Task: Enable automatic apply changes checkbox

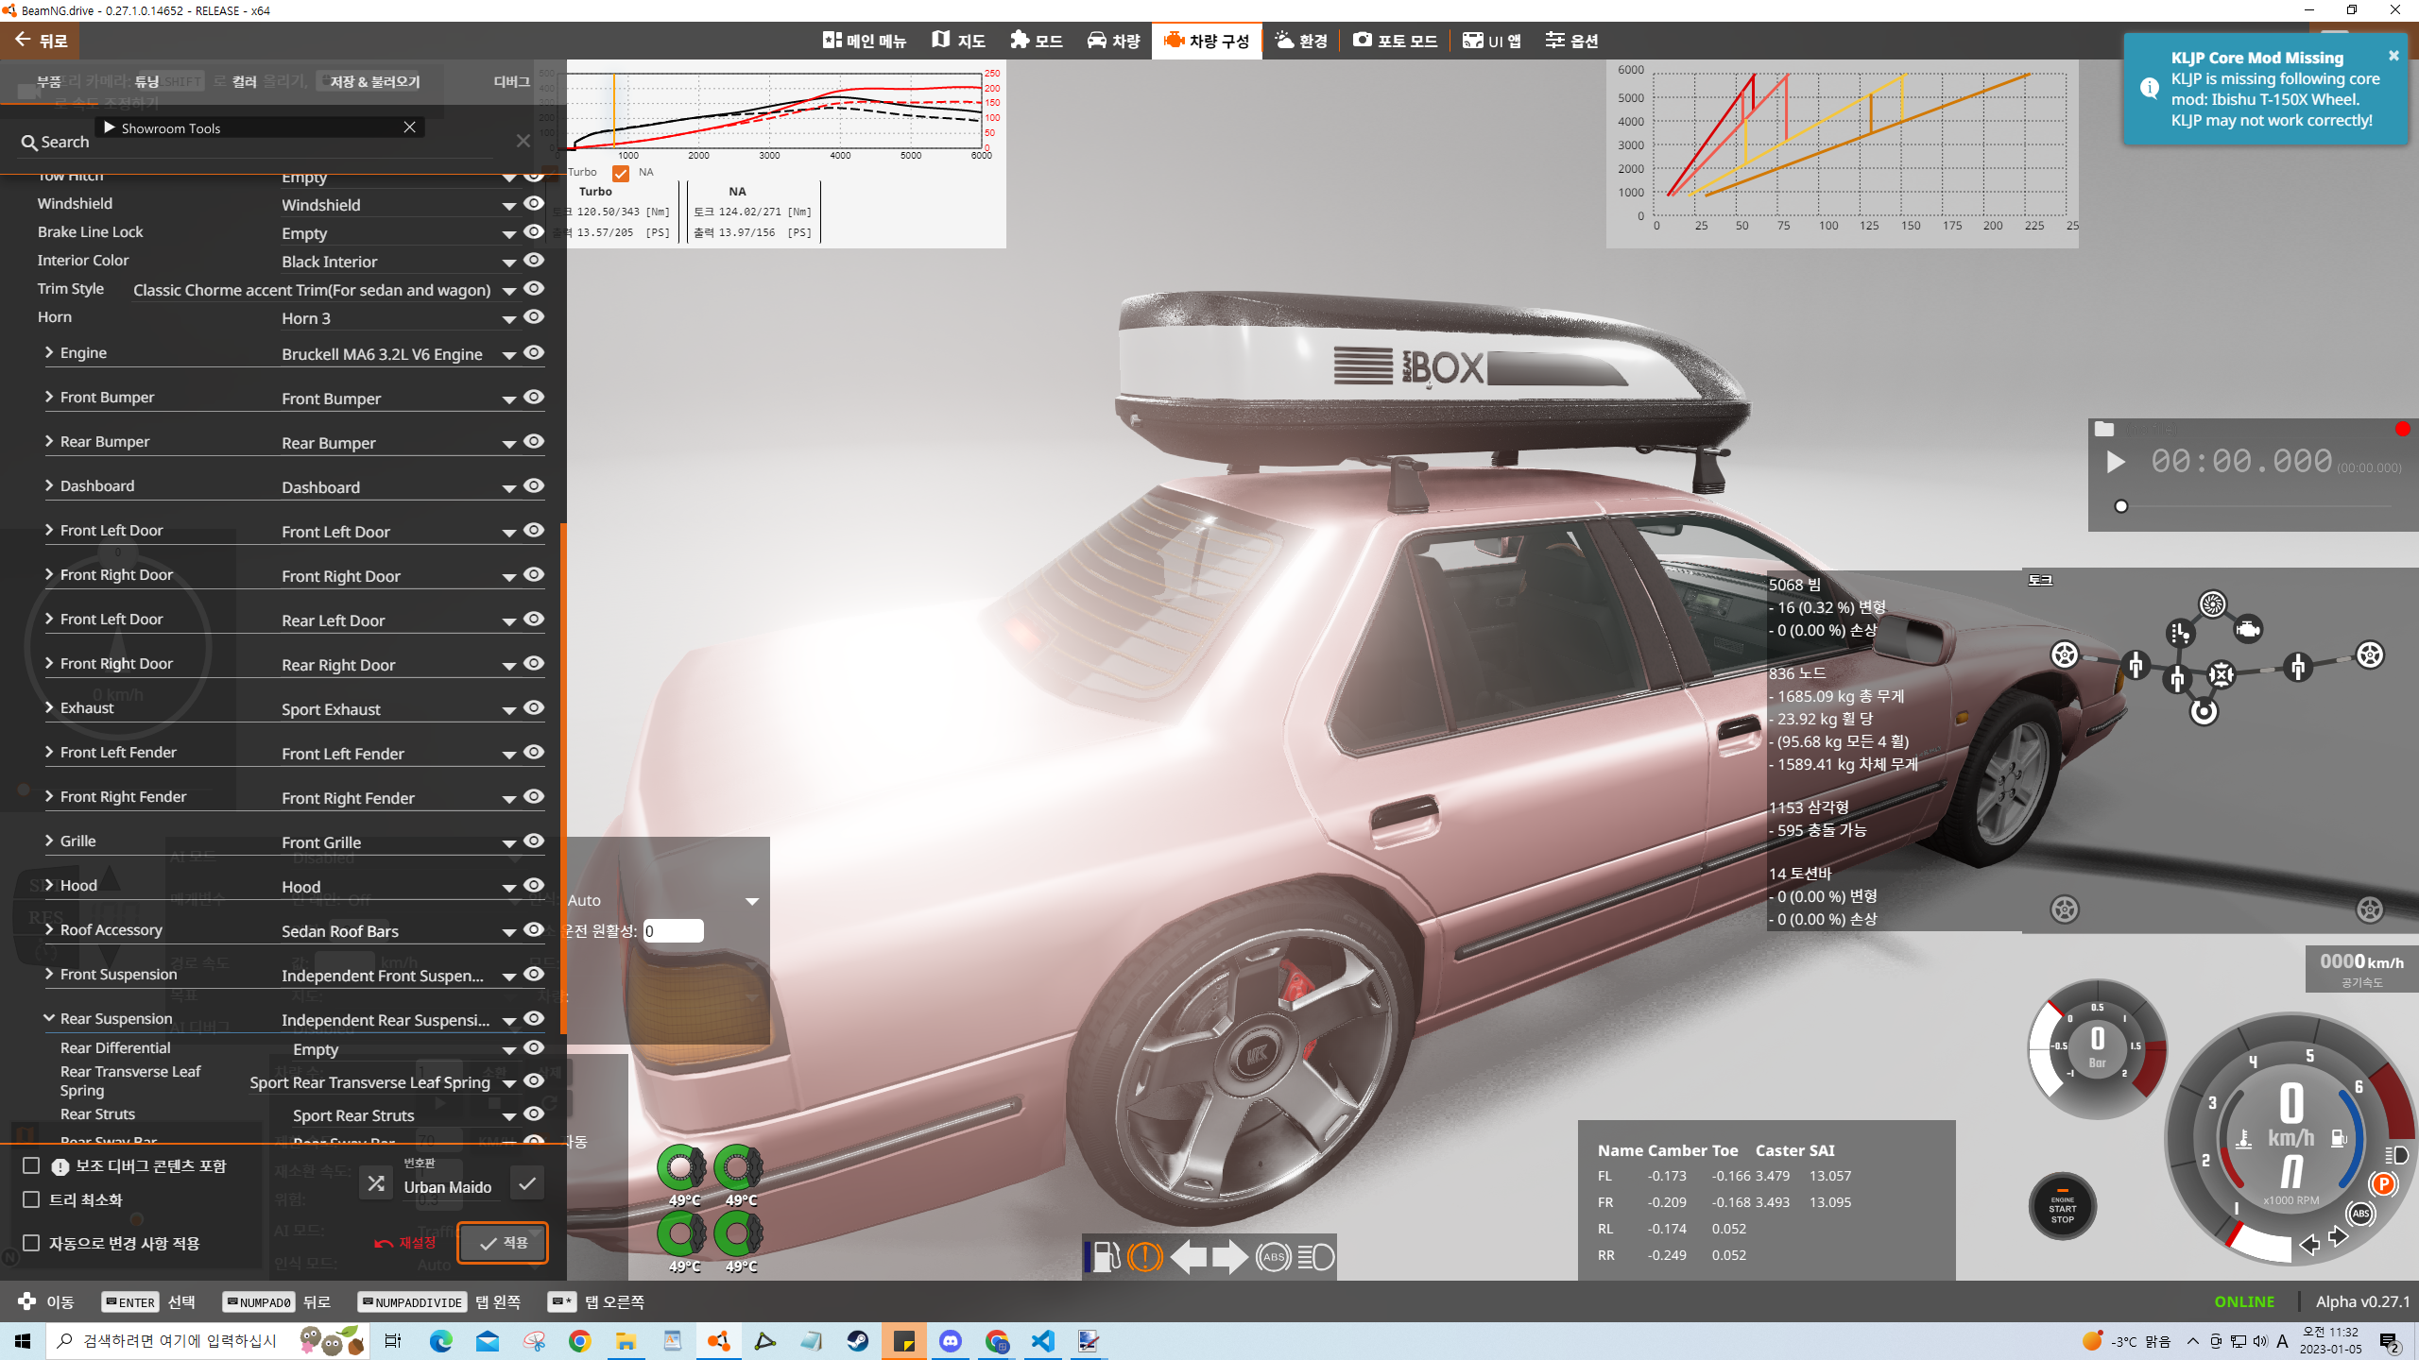Action: point(31,1243)
